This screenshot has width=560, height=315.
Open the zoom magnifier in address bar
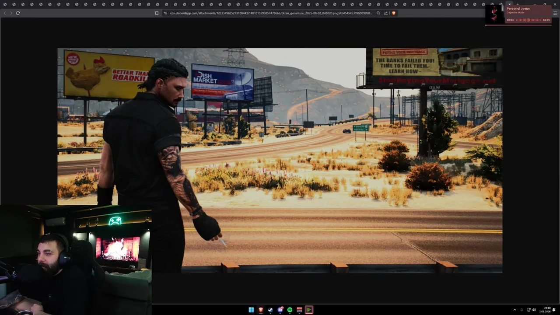378,13
